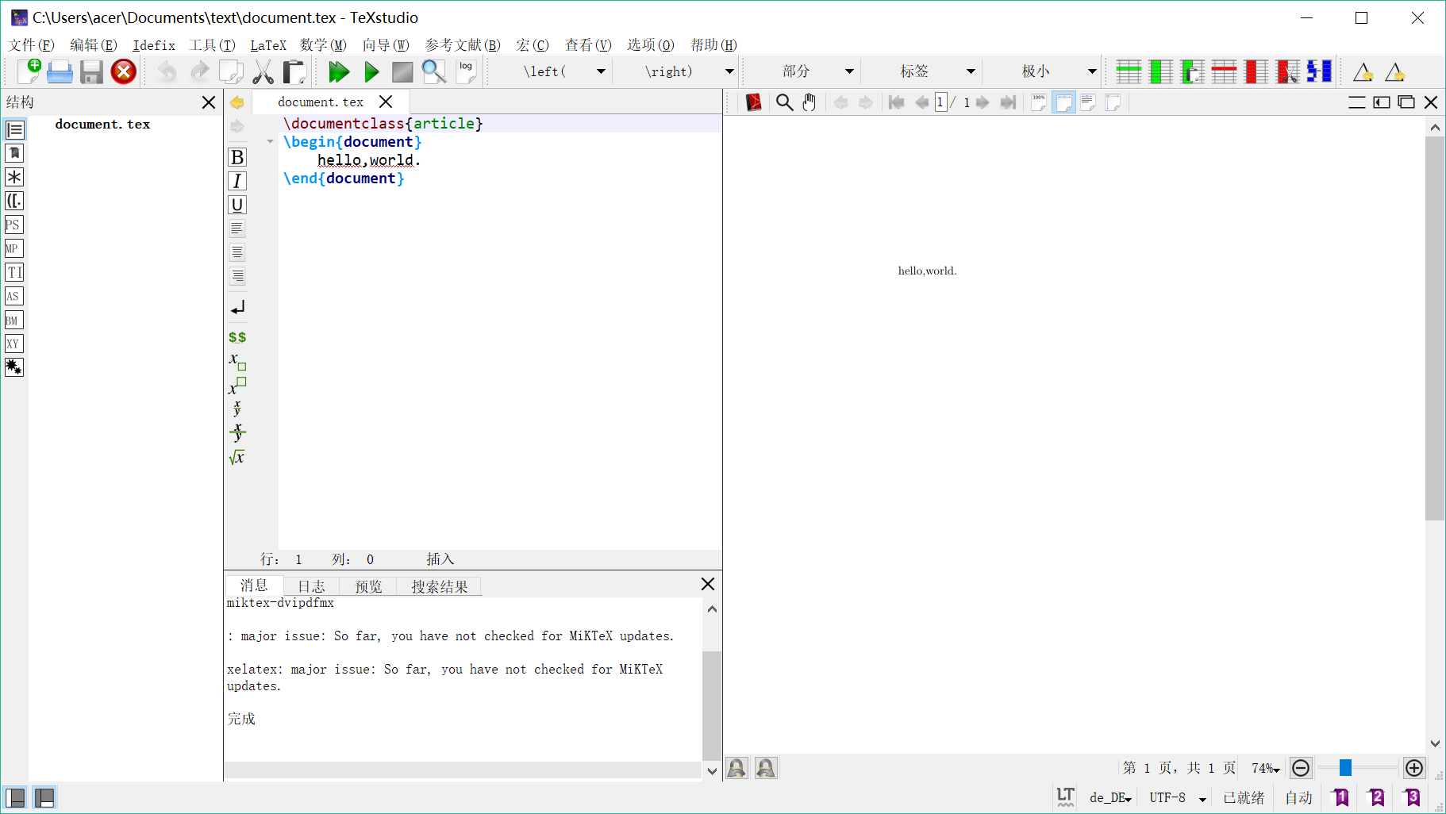This screenshot has height=814, width=1446.
Task: Select the hand scroll tool in the PDF viewer
Action: (x=809, y=102)
